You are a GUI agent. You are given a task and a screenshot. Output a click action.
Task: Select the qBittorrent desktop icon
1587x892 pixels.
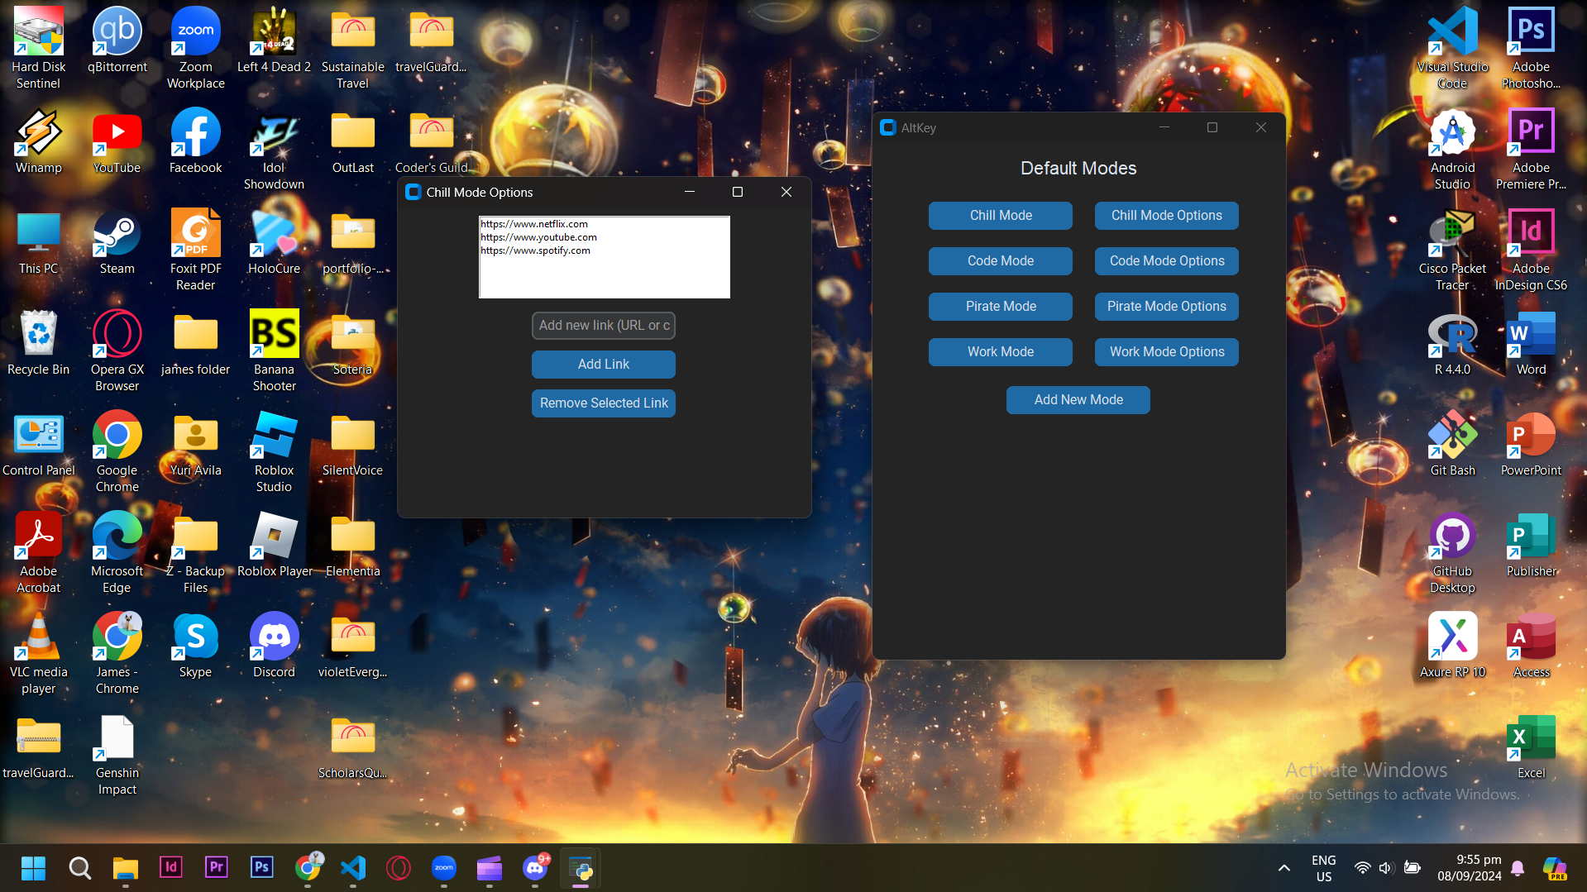click(117, 40)
